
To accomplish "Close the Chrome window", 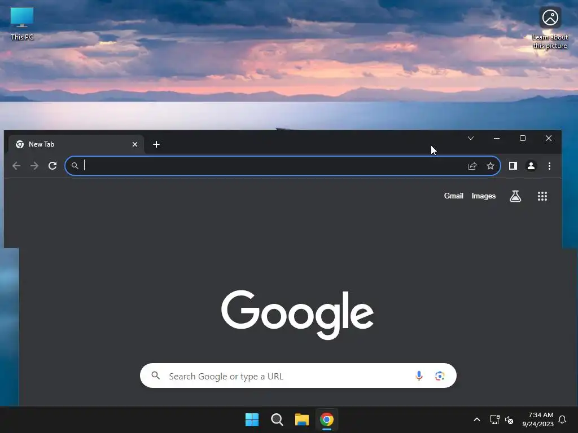I will pos(549,138).
